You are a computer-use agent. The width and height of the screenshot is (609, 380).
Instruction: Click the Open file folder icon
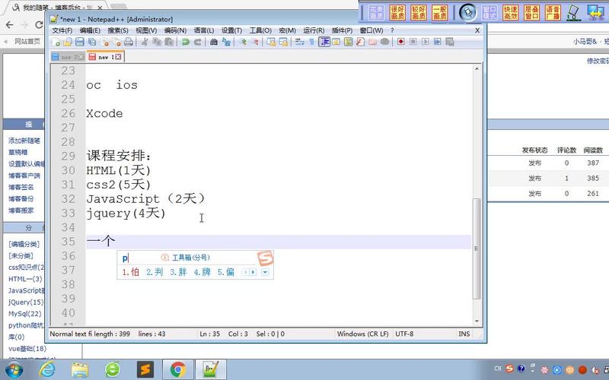(x=68, y=42)
